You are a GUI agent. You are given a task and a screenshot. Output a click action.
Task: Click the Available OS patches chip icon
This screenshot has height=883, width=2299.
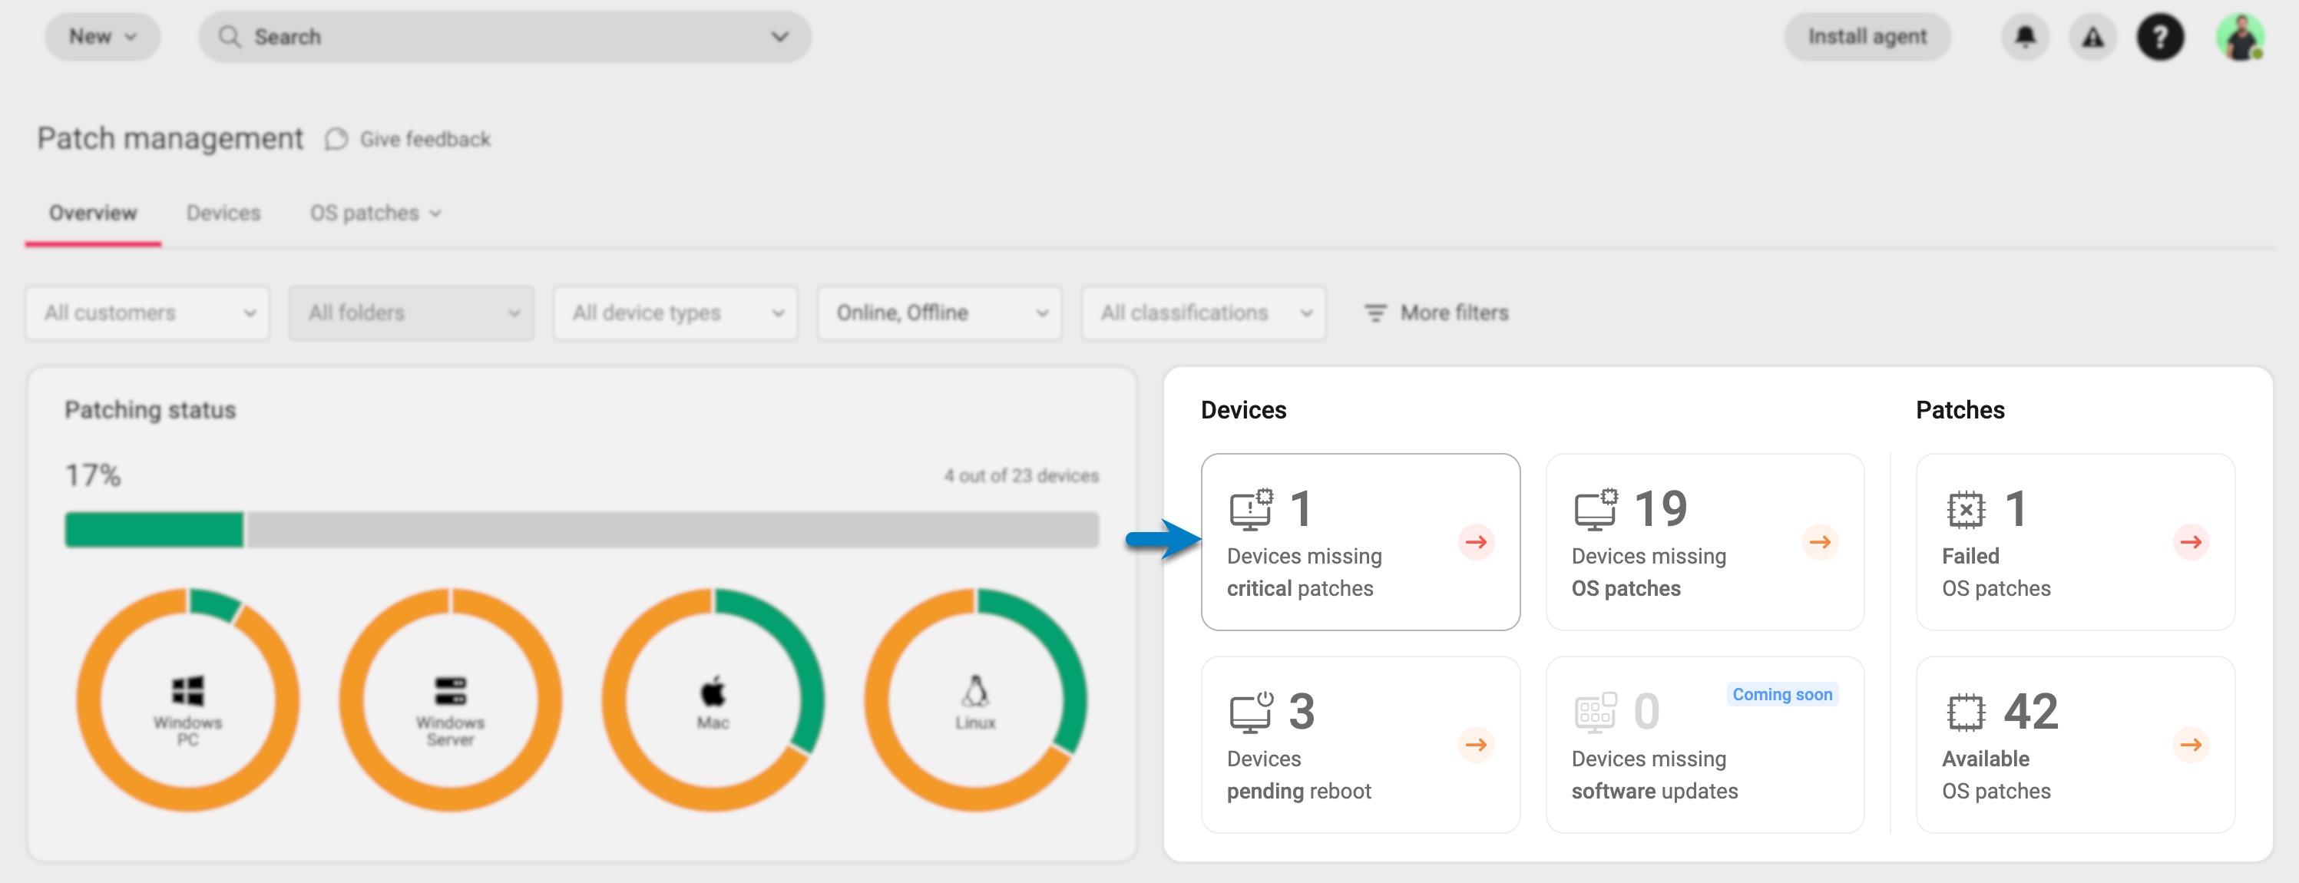pyautogui.click(x=1965, y=713)
